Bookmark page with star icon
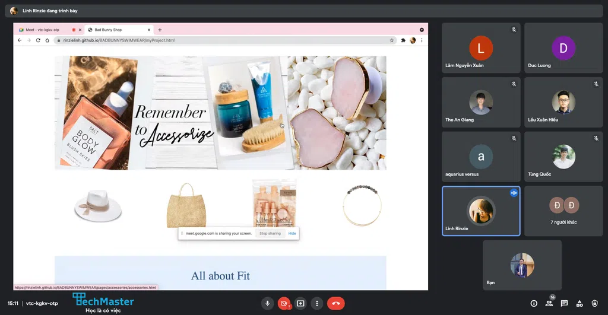This screenshot has width=608, height=315. (x=392, y=40)
